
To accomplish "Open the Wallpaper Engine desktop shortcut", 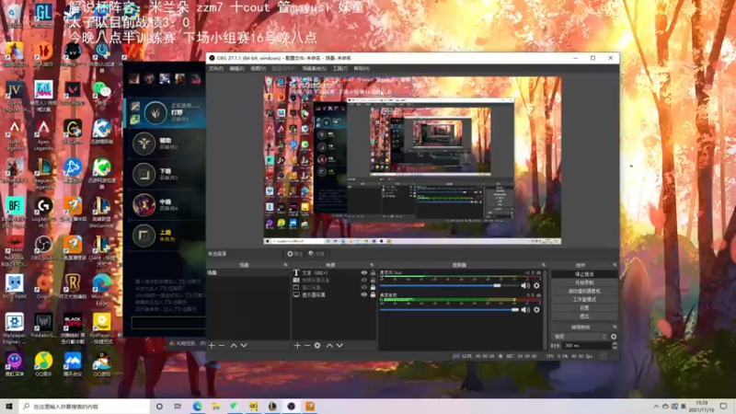I will pyautogui.click(x=14, y=326).
